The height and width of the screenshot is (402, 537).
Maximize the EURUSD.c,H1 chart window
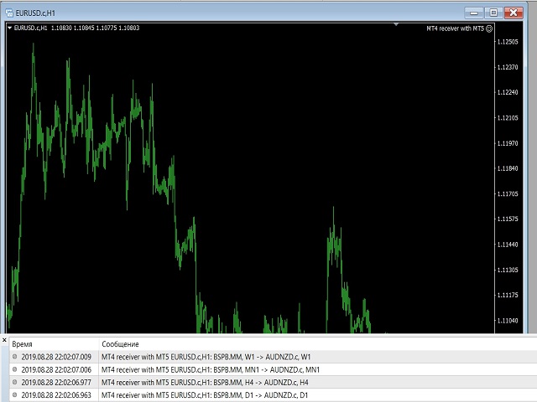click(x=493, y=13)
